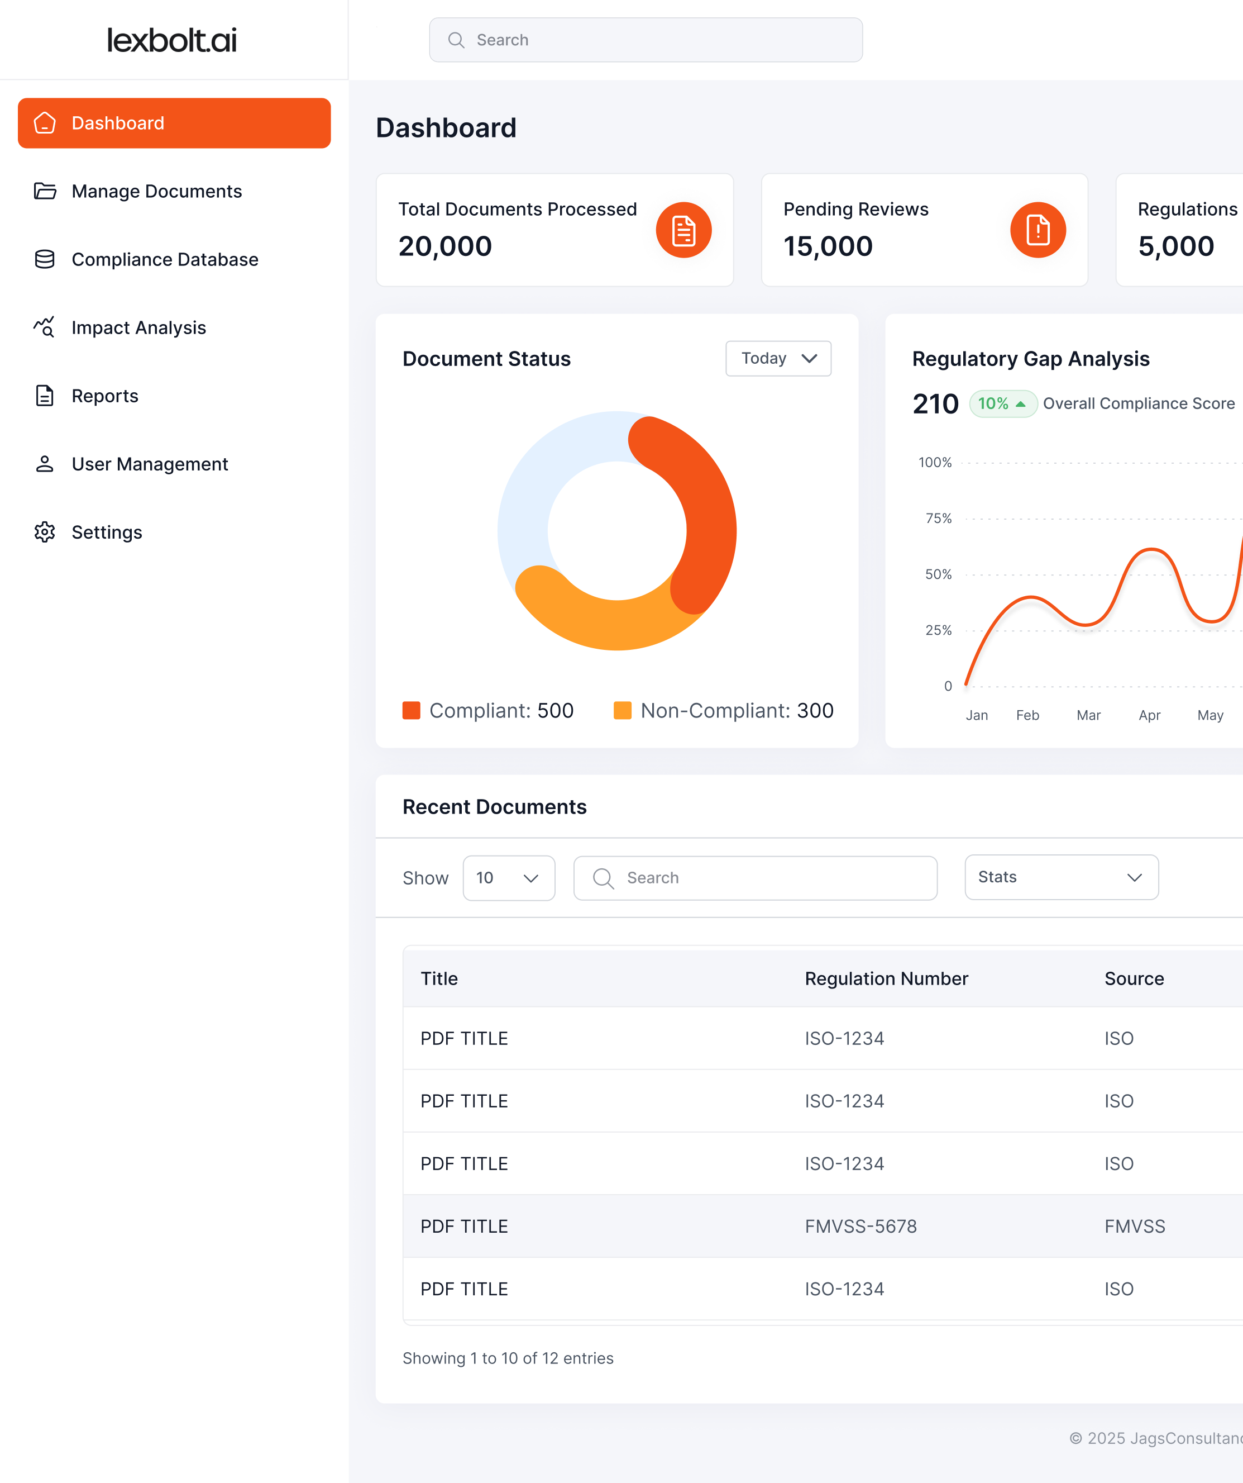Focus the top global Search field
Image resolution: width=1243 pixels, height=1483 pixels.
pyautogui.click(x=645, y=40)
